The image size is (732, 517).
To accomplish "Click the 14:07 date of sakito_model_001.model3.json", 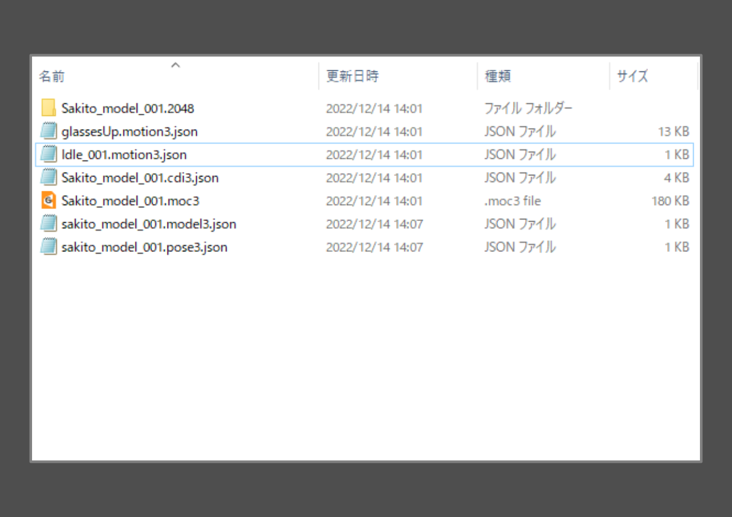I will click(374, 224).
